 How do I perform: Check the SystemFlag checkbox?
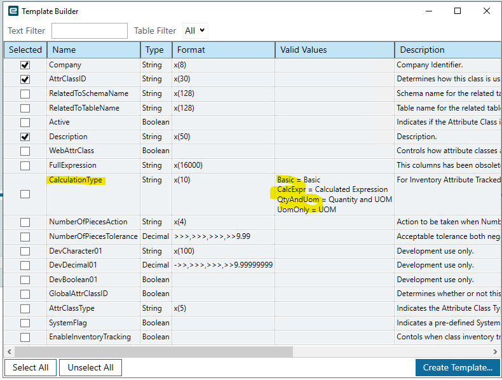[25, 323]
